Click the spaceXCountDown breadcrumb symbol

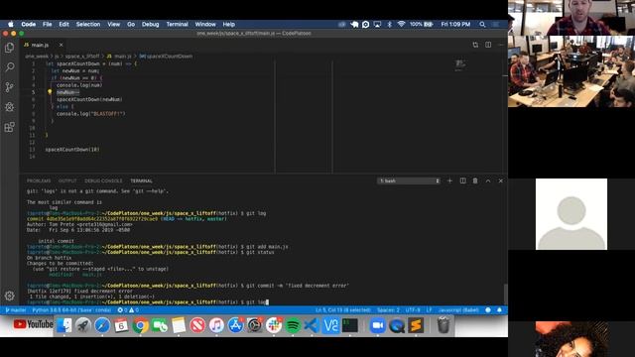[166, 57]
